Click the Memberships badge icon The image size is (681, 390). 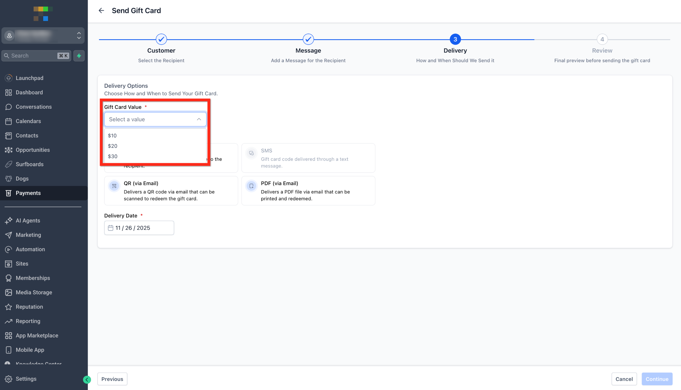(8, 278)
